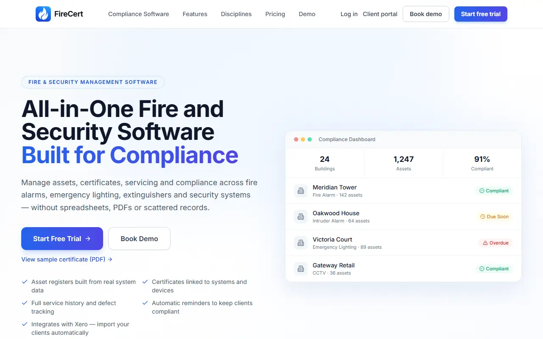543x339 pixels.
Task: Go to the Disciplines nav item
Action: pos(236,14)
